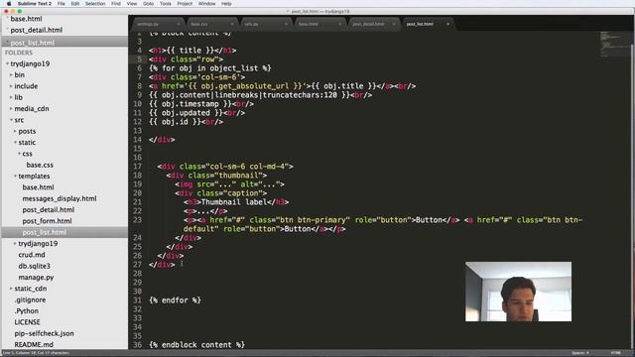Open the Selection menu

point(95,4)
